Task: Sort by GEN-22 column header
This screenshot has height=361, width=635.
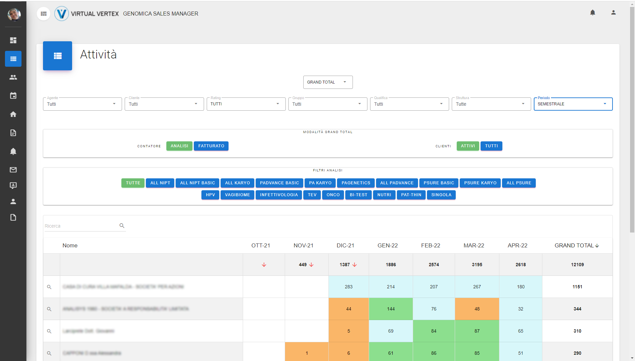Action: click(388, 245)
